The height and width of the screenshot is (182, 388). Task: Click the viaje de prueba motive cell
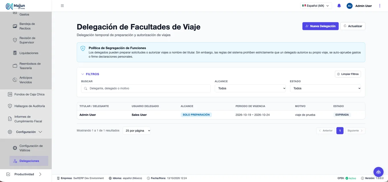click(305, 115)
